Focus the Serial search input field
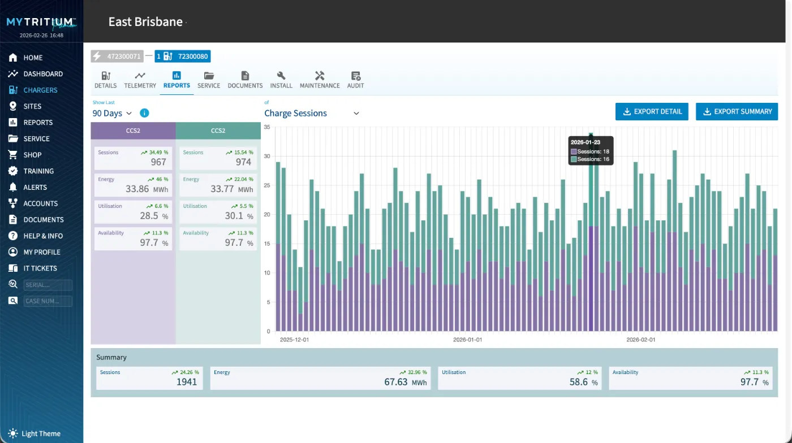 point(48,285)
